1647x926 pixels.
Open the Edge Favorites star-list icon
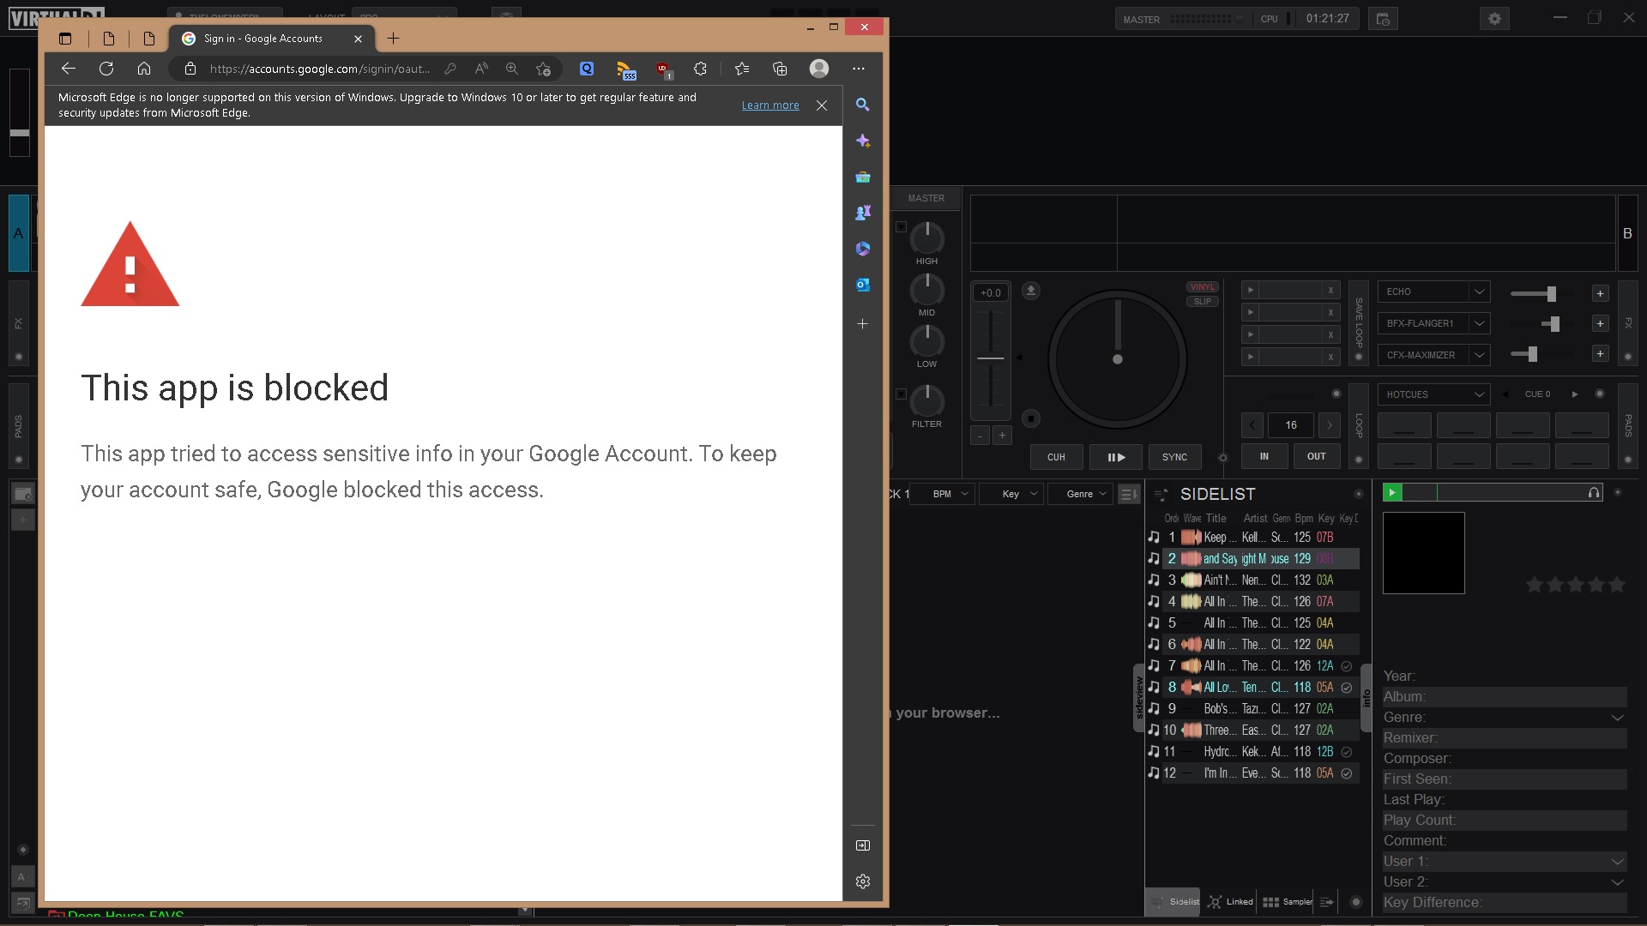(742, 69)
